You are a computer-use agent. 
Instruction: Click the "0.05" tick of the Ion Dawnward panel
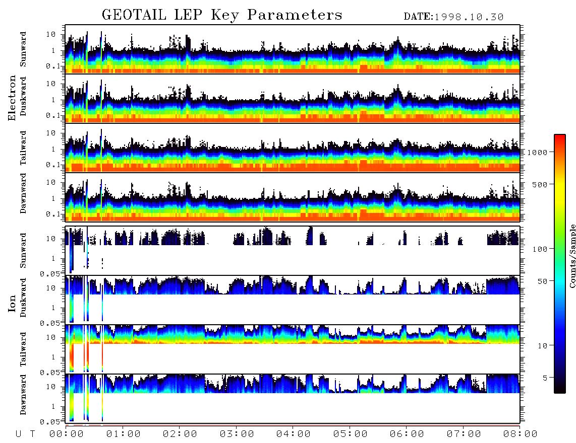coord(50,422)
